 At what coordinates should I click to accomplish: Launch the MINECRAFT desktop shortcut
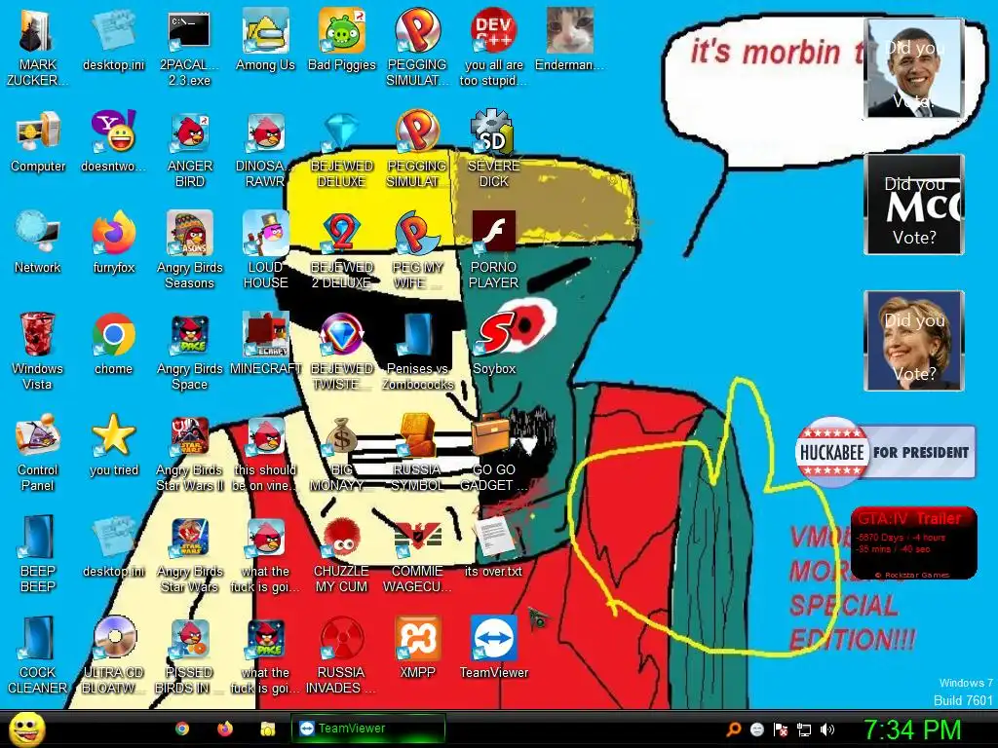[x=265, y=343]
